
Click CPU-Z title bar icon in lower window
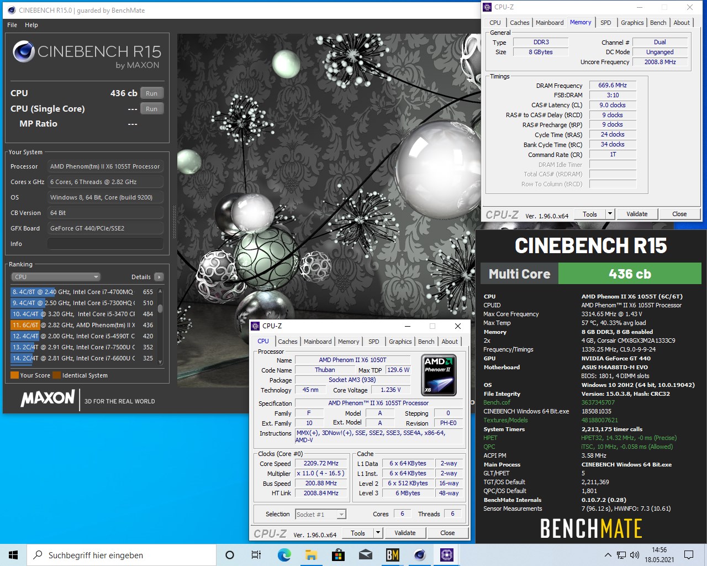click(x=255, y=326)
